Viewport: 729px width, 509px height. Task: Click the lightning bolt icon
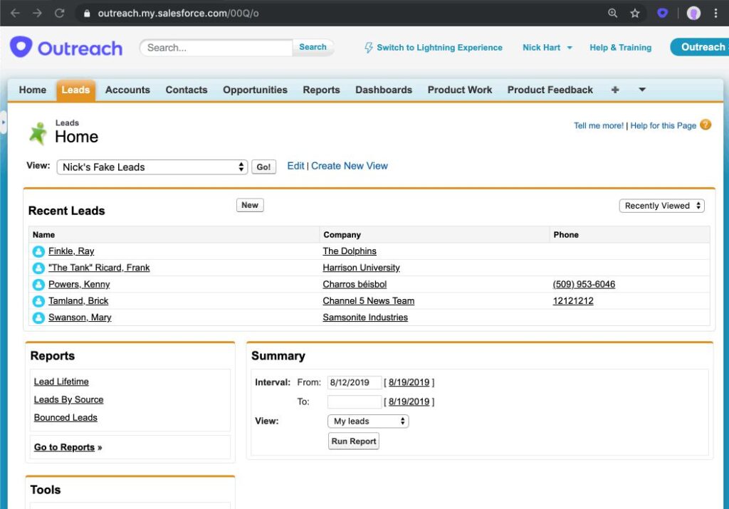pyautogui.click(x=369, y=48)
